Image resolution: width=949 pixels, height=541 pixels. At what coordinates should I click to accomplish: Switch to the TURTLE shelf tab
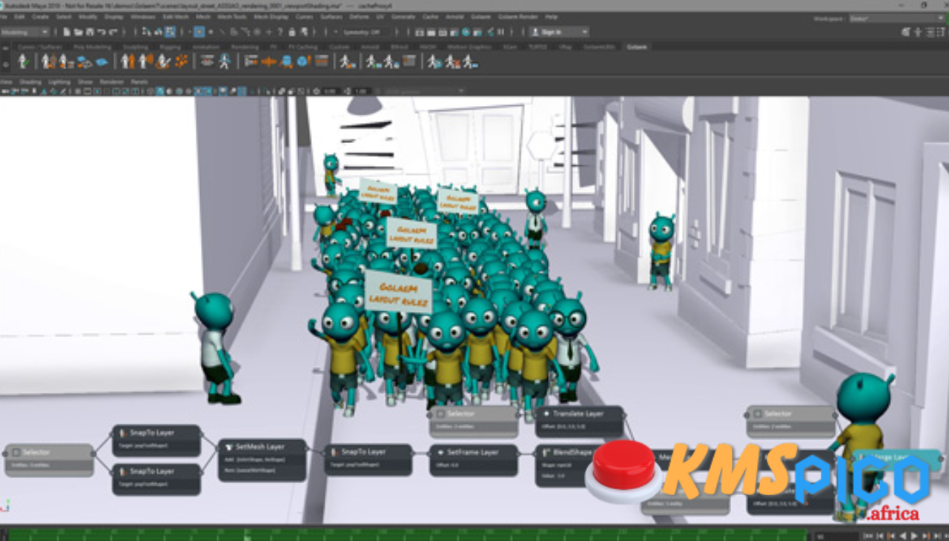(x=538, y=47)
